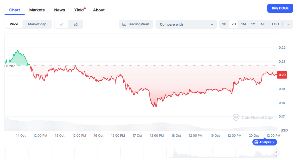This screenshot has width=297, height=160.
Task: Switch to line chart view
Action: click(x=61, y=24)
